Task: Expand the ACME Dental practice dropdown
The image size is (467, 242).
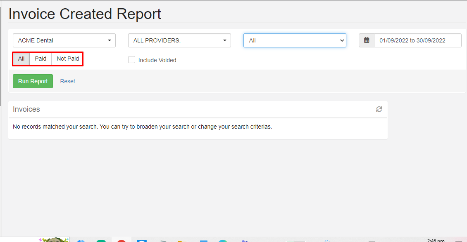Action: coord(64,40)
